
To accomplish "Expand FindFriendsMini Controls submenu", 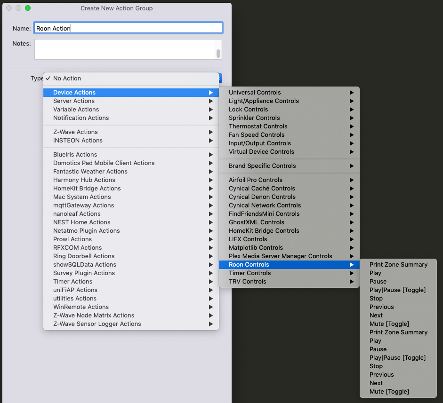I will (290, 214).
